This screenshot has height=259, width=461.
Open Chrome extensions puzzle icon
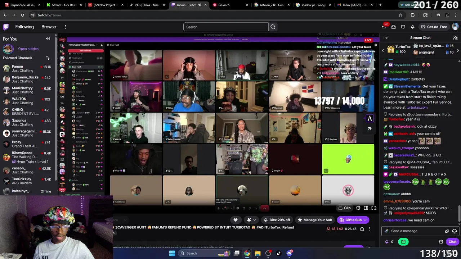[413, 15]
